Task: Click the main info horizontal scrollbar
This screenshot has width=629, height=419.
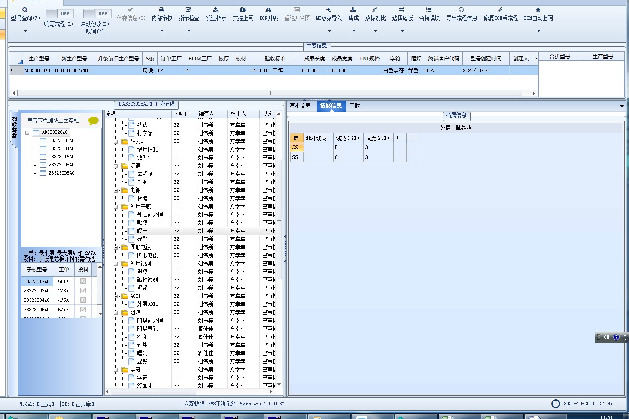Action: (270, 93)
